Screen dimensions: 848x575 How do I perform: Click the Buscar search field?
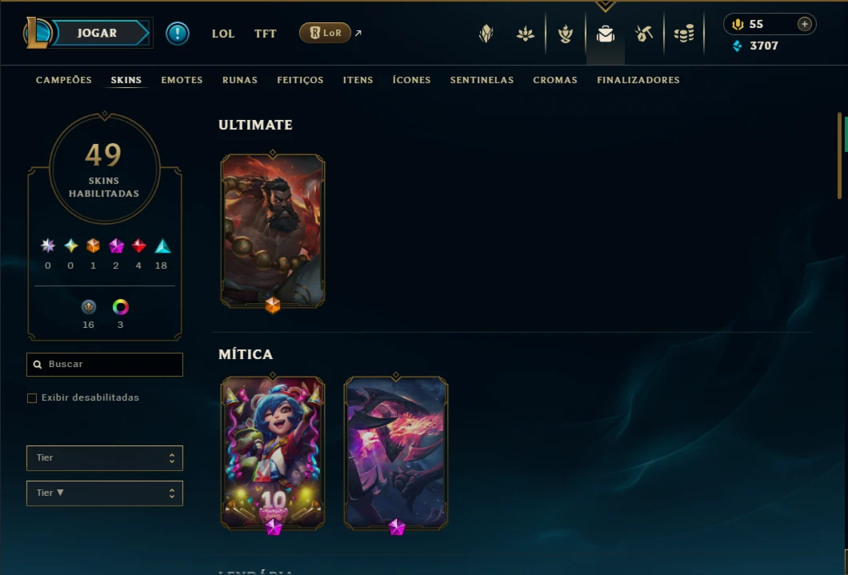click(104, 365)
